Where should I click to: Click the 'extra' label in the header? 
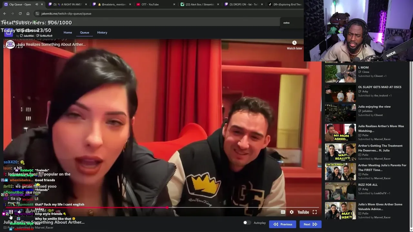pyautogui.click(x=287, y=23)
